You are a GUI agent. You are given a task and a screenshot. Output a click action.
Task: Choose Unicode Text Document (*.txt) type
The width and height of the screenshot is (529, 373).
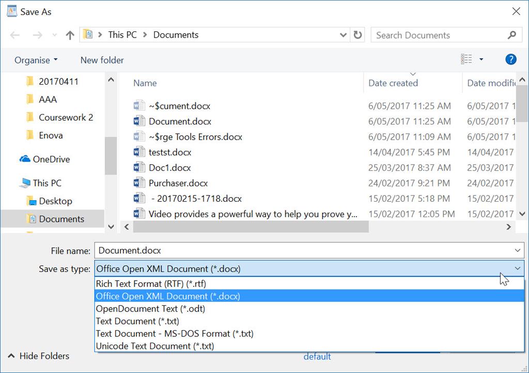click(309, 346)
